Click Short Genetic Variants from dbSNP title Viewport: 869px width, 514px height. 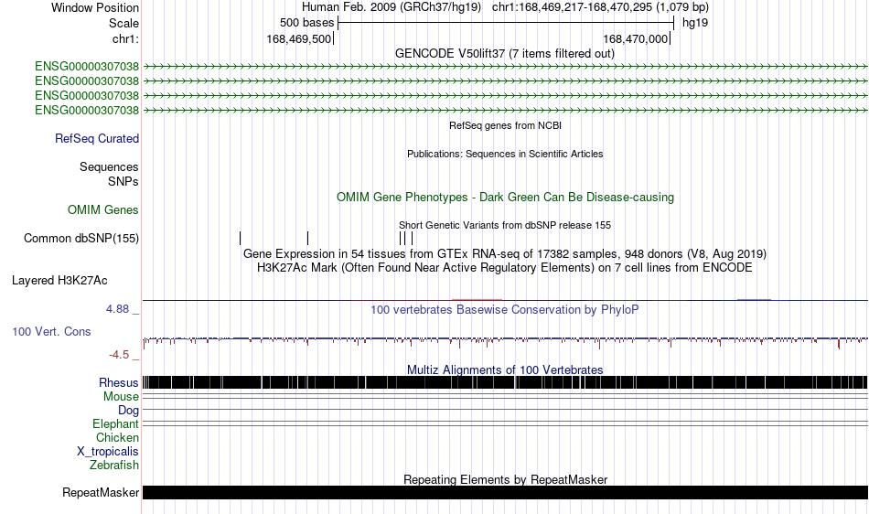505,225
